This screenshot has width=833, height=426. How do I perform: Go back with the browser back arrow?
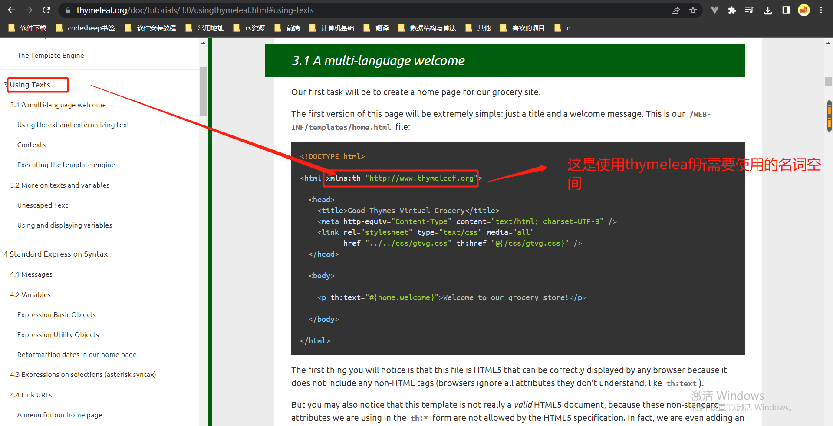[x=12, y=10]
